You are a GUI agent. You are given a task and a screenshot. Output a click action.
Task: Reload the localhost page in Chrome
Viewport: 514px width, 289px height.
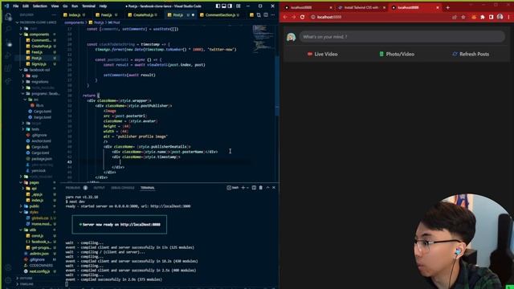point(302,17)
